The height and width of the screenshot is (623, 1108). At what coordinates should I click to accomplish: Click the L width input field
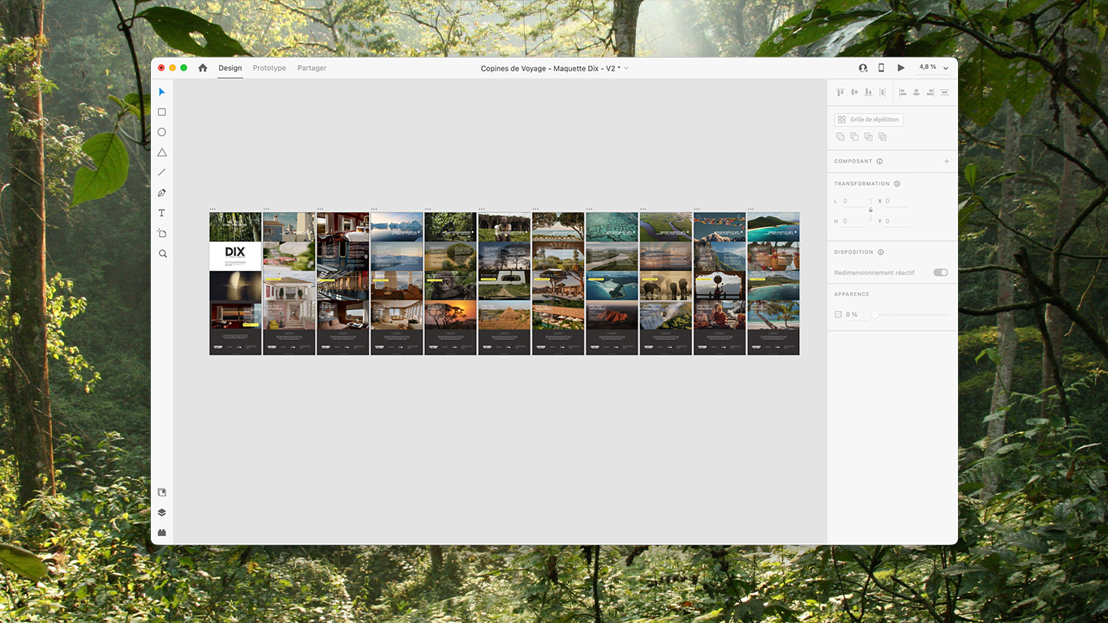(854, 201)
